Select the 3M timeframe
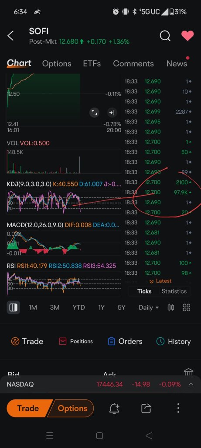The height and width of the screenshot is (448, 201). [55, 308]
